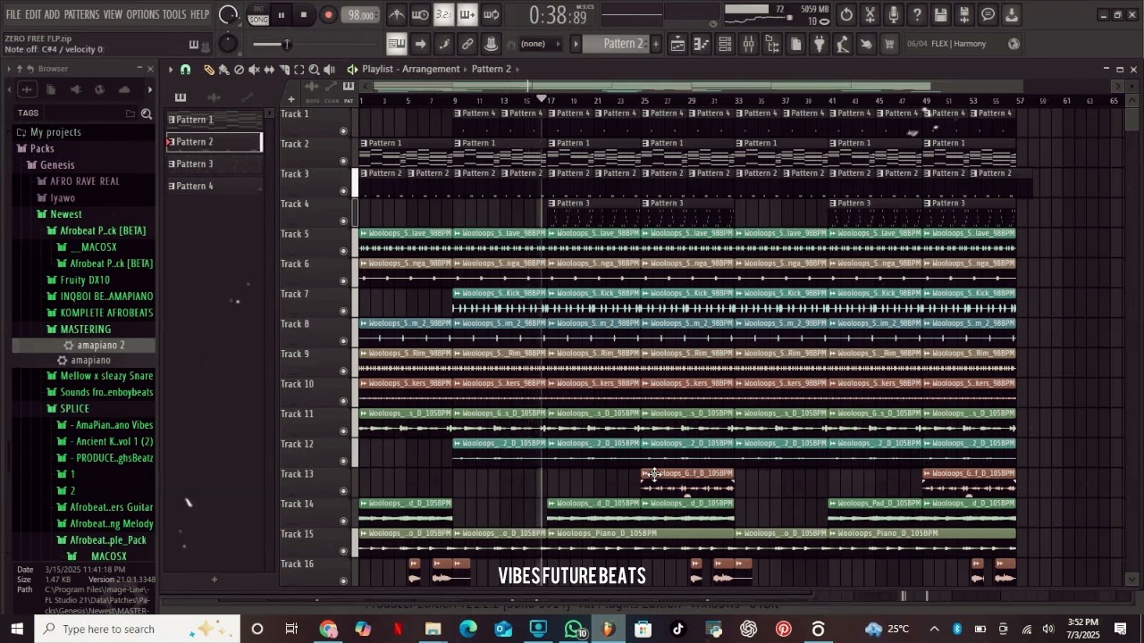Toggle loop recording icon
This screenshot has height=643, width=1144.
pyautogui.click(x=491, y=15)
